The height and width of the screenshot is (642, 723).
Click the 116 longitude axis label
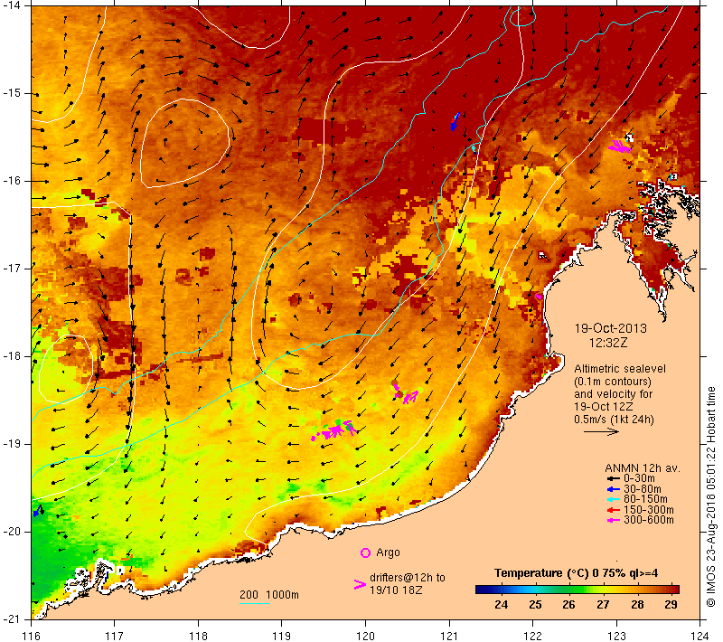click(31, 636)
